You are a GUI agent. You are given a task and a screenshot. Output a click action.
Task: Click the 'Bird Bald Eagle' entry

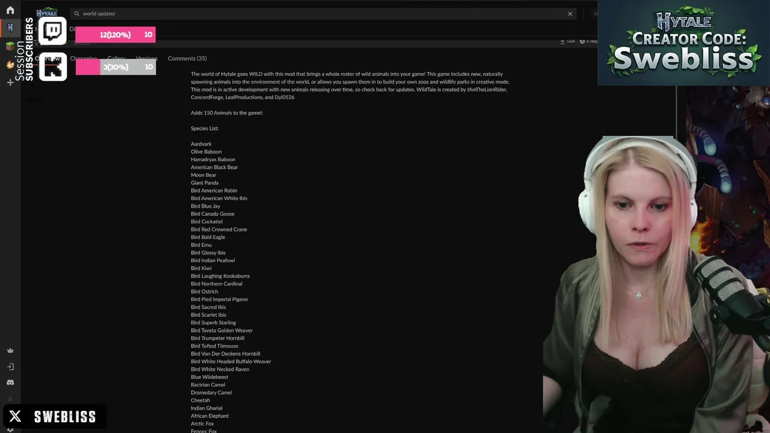click(208, 238)
